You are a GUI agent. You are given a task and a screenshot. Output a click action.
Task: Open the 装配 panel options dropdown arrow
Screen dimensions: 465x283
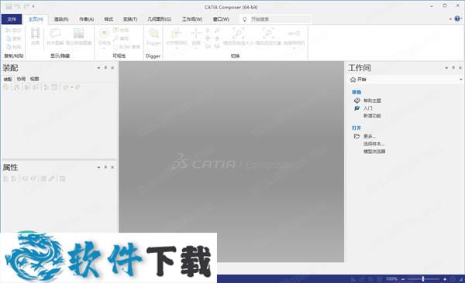coord(98,68)
